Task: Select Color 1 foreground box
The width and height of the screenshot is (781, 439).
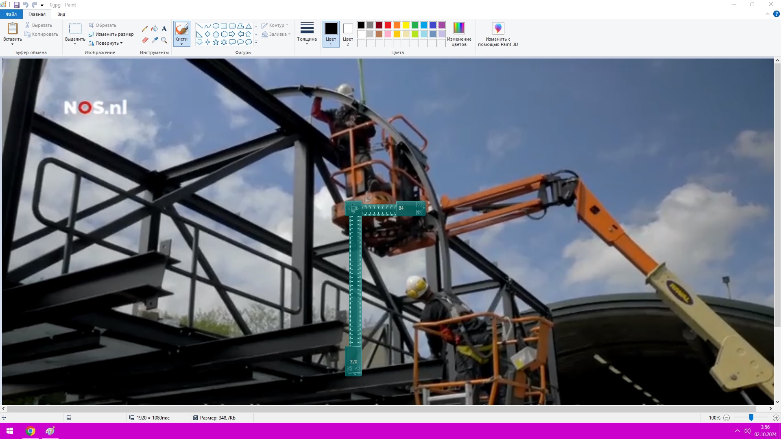Action: [x=331, y=34]
